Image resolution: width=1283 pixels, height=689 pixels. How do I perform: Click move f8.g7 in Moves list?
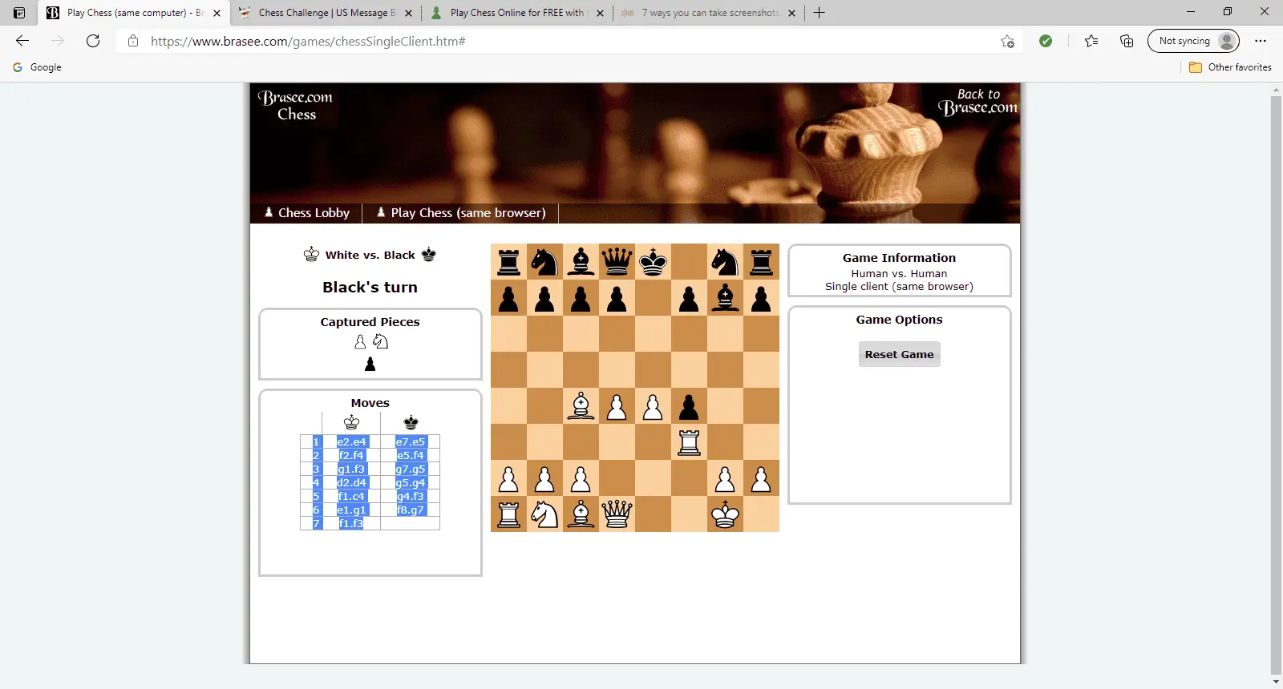click(411, 510)
